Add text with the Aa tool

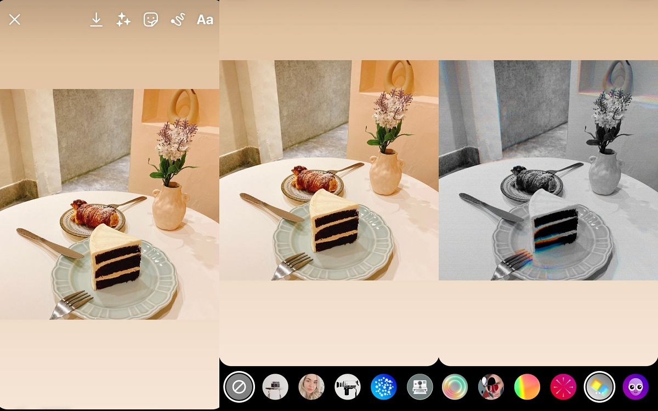tap(205, 20)
